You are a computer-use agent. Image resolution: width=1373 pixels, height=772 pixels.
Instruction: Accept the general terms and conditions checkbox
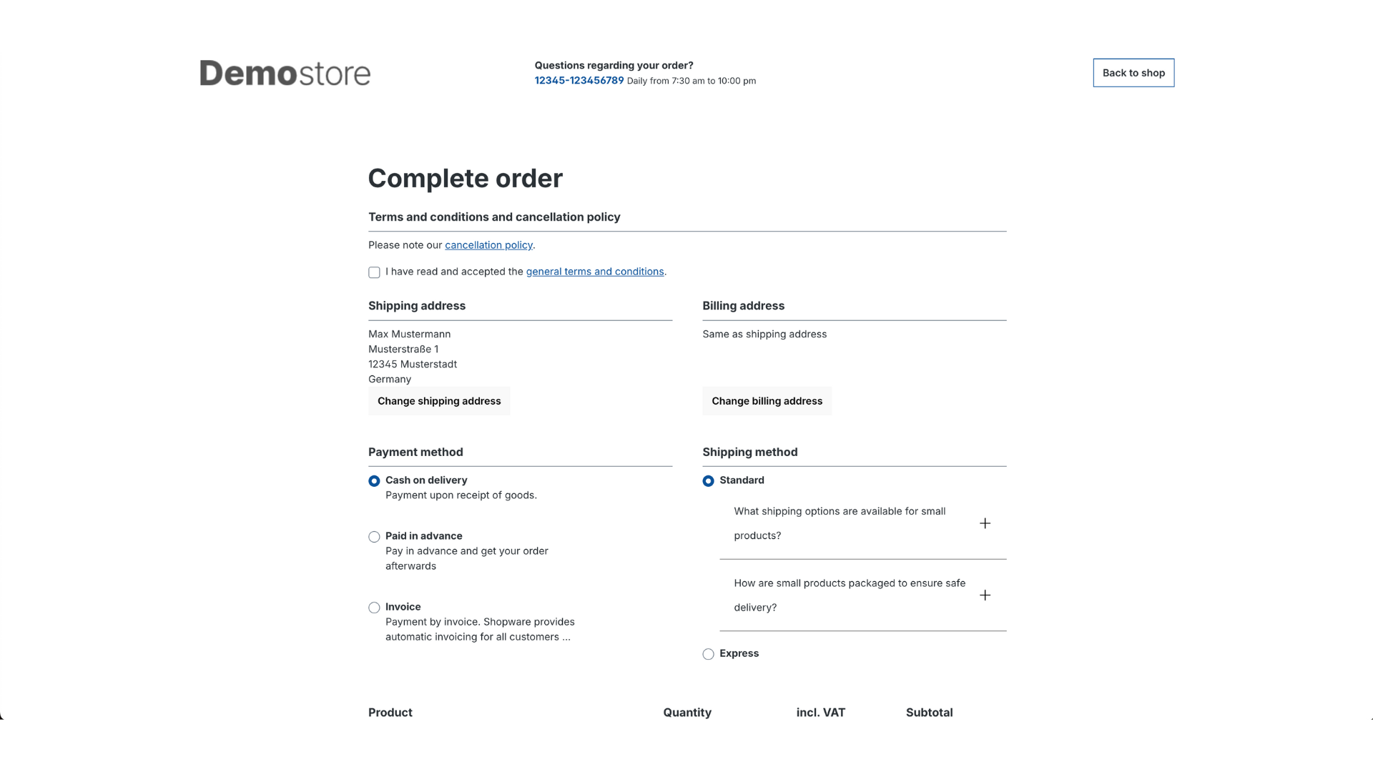coord(374,272)
